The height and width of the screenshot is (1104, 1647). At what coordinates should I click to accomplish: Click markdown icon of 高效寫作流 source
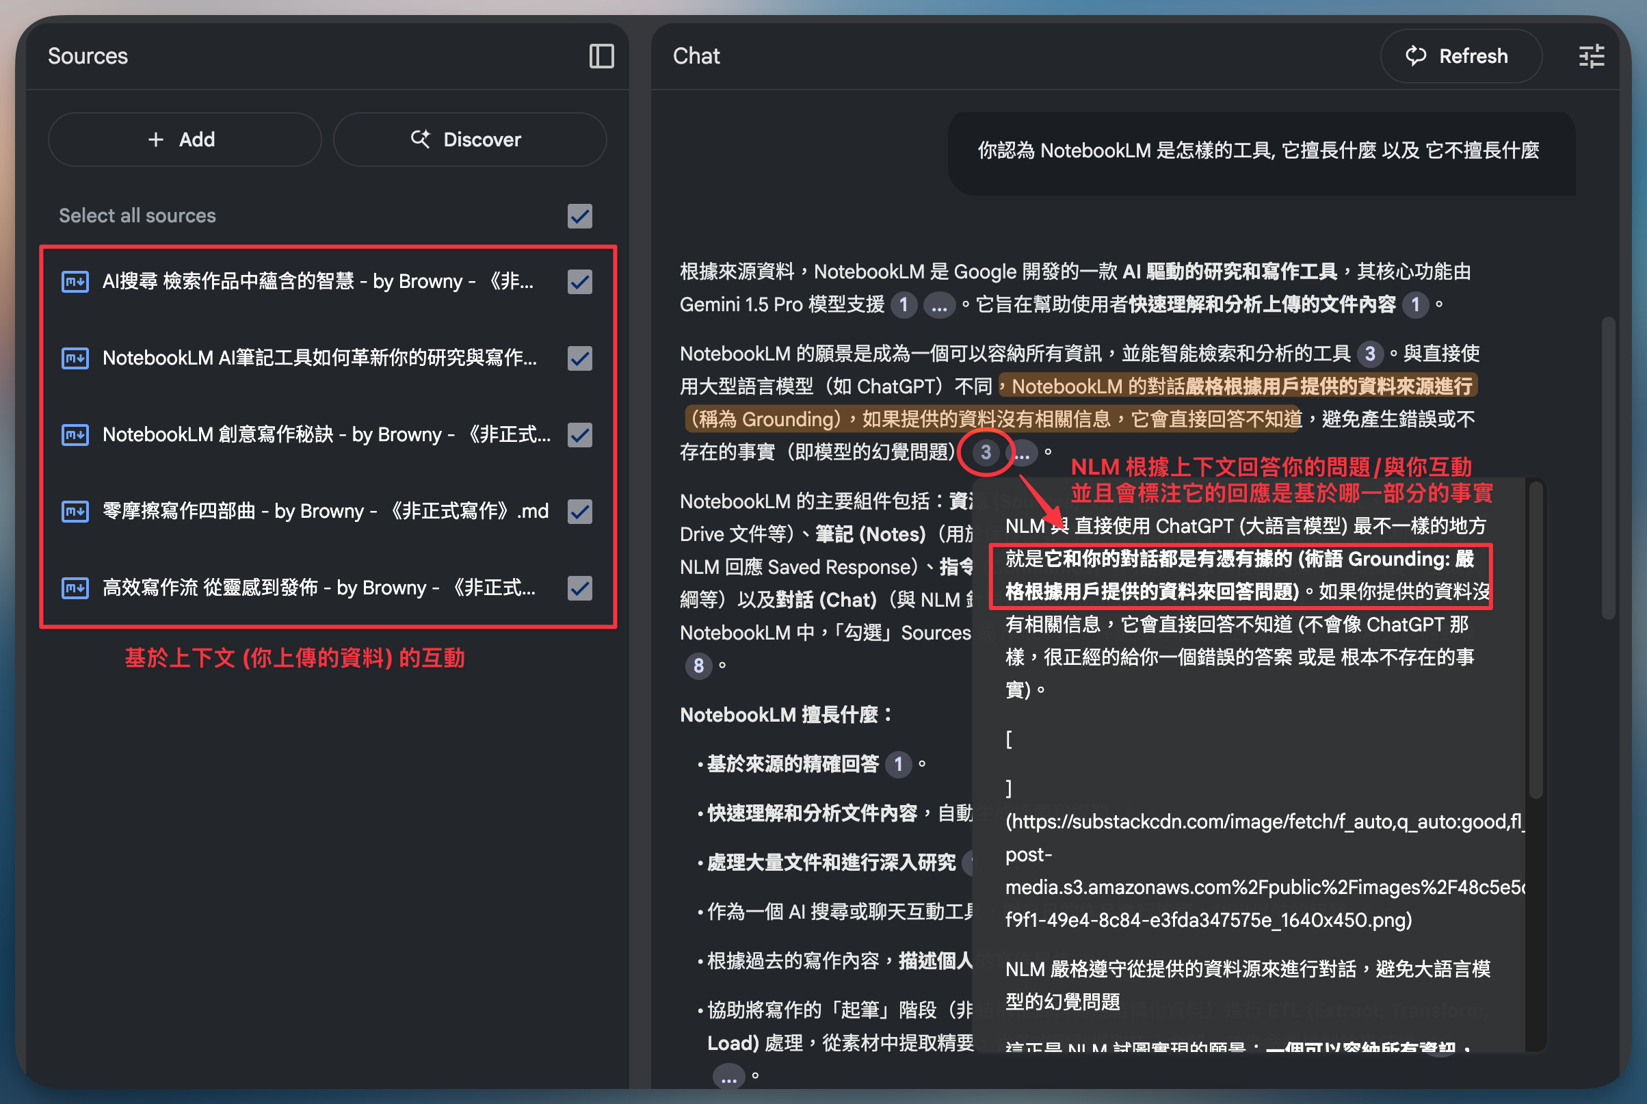coord(75,588)
